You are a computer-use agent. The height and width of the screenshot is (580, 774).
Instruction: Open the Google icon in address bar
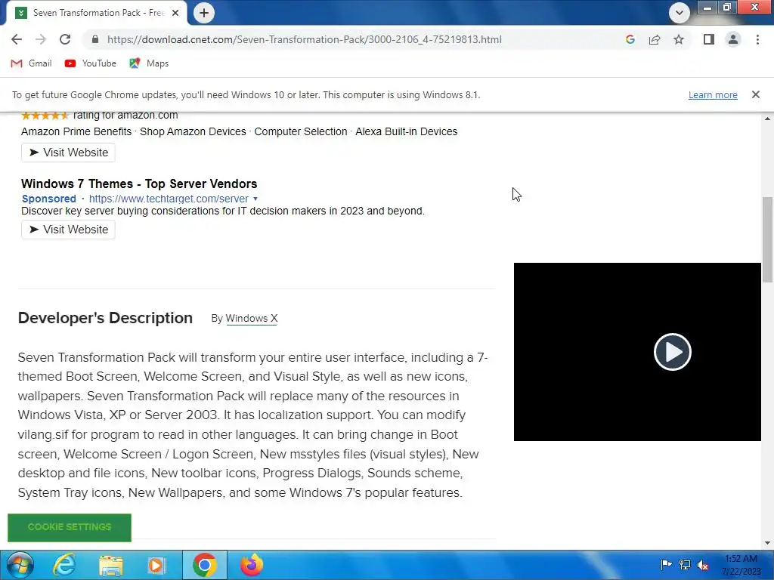pos(630,39)
